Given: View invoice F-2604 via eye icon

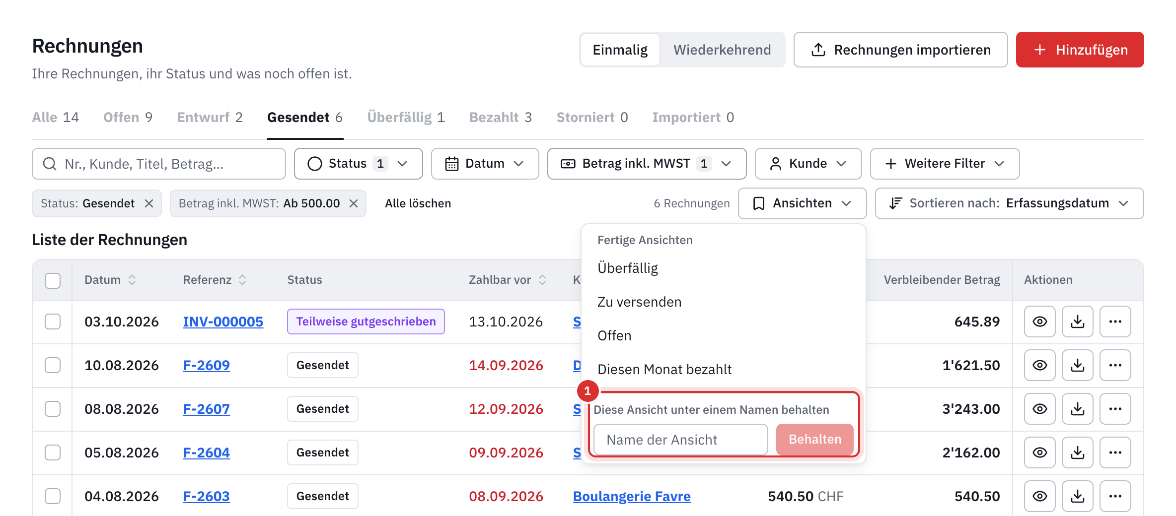Looking at the screenshot, I should pyautogui.click(x=1039, y=452).
